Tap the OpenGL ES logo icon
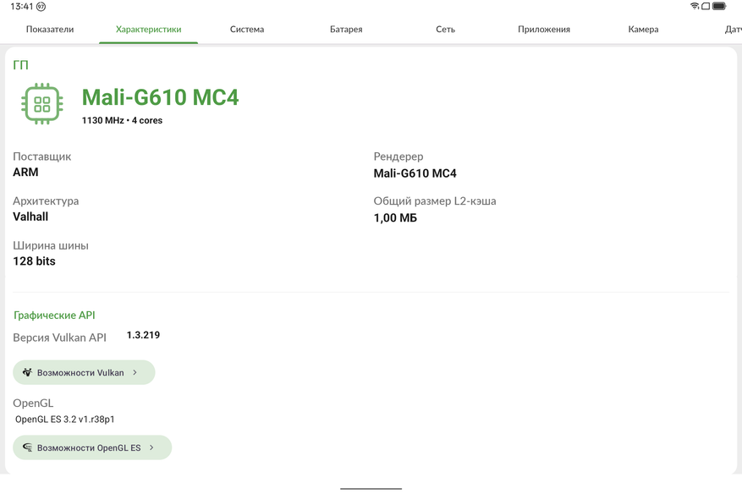The width and height of the screenshot is (742, 494). point(27,447)
